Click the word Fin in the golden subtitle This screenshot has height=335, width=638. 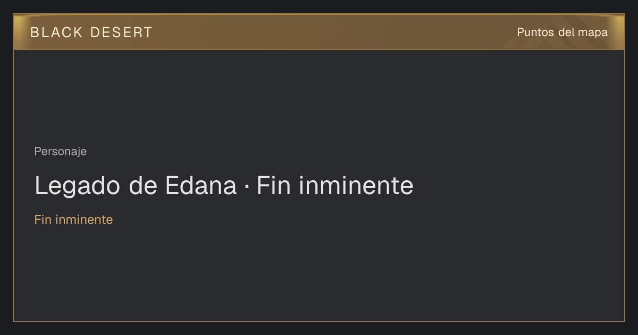pos(44,220)
